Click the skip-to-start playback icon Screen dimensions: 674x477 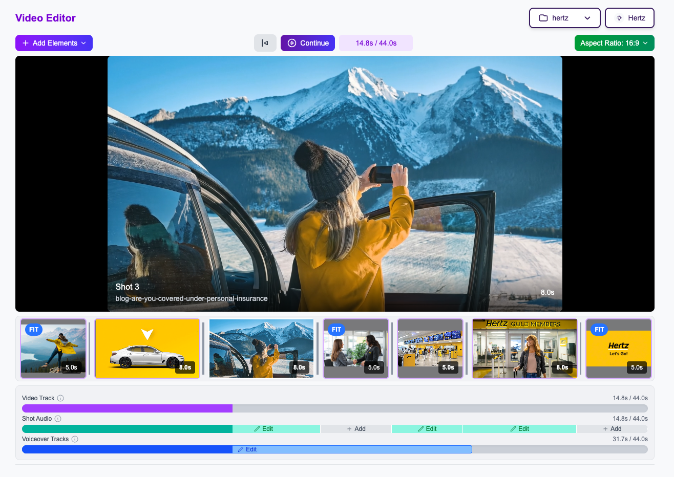point(265,43)
